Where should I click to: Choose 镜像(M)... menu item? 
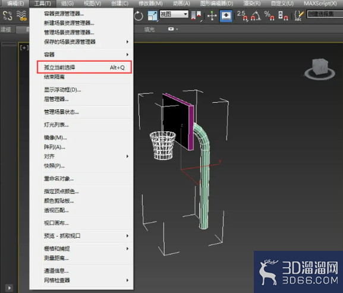[81, 137]
